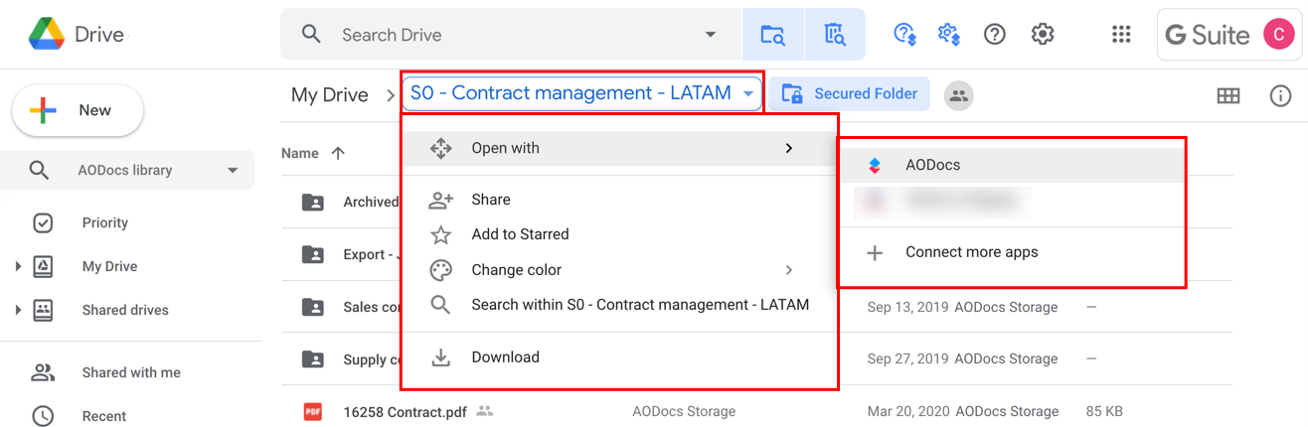Open the Google apps grid icon

(x=1121, y=35)
